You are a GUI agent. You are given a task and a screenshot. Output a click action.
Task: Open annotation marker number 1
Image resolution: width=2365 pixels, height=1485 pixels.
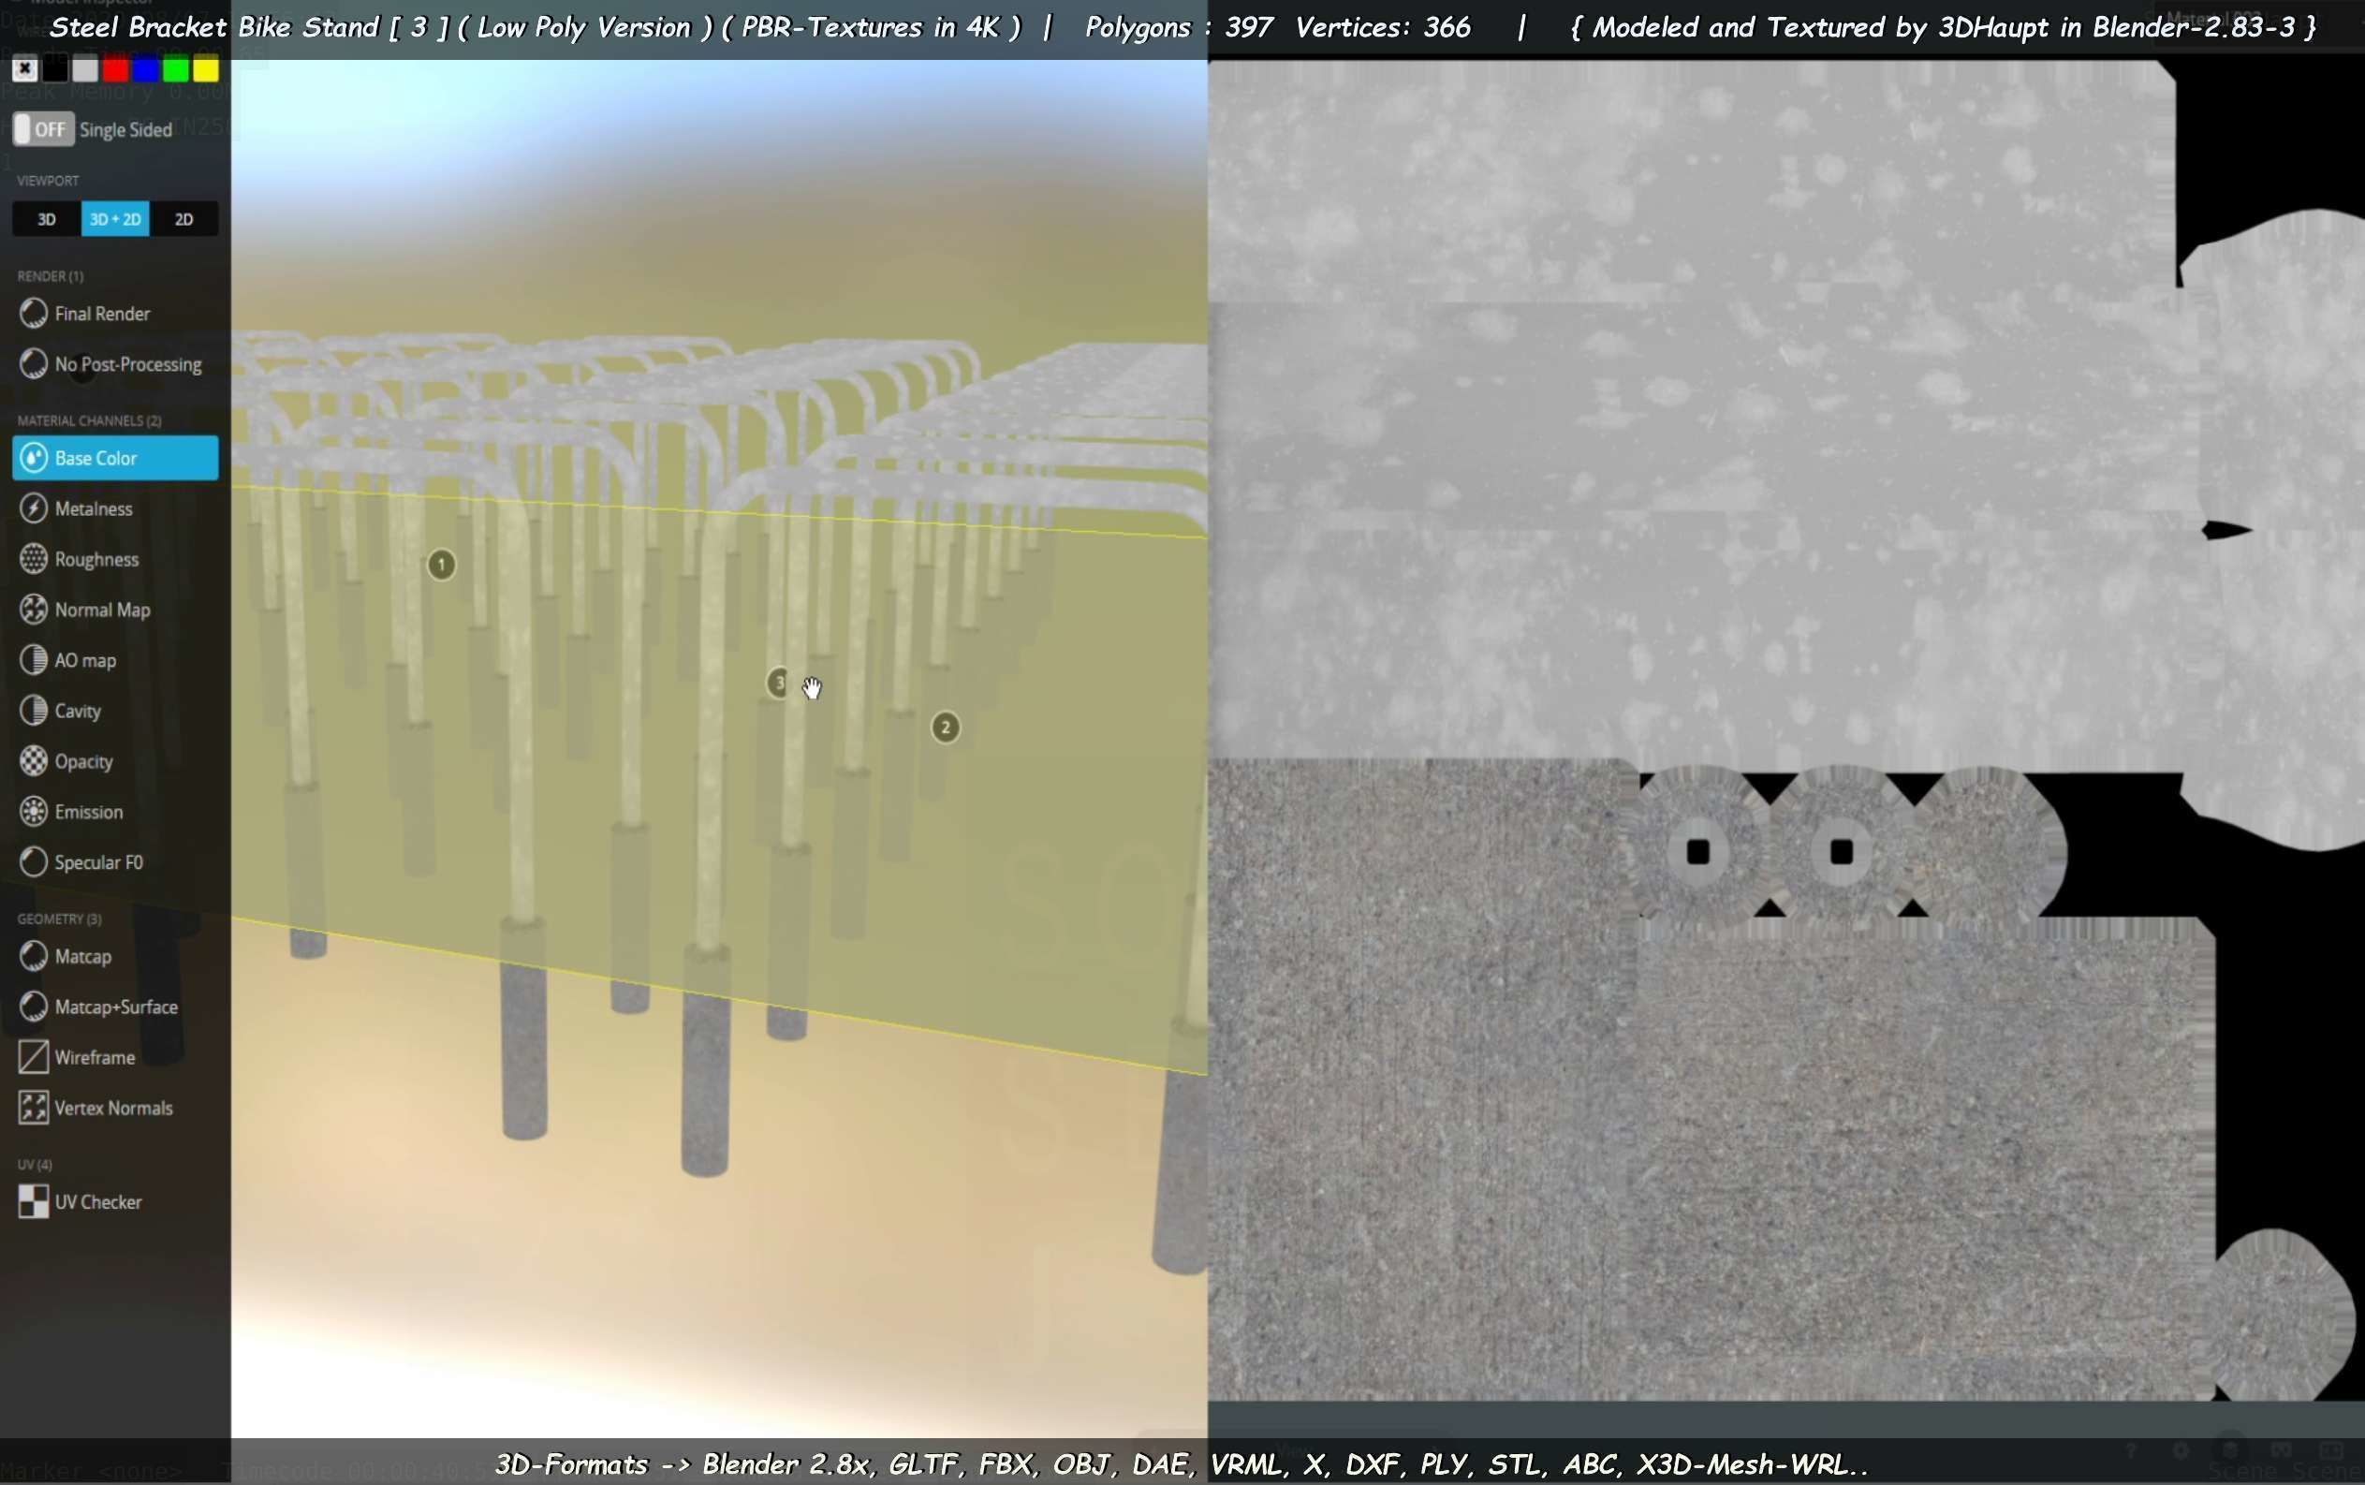click(441, 565)
